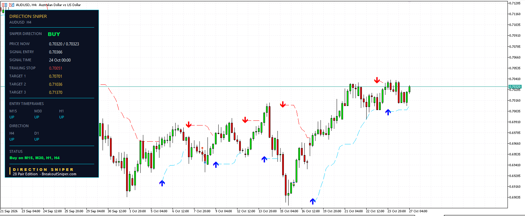The image size is (525, 216).
Task: Click the blue buy arrow near 13 Oct 20:00
Action: click(x=264, y=159)
